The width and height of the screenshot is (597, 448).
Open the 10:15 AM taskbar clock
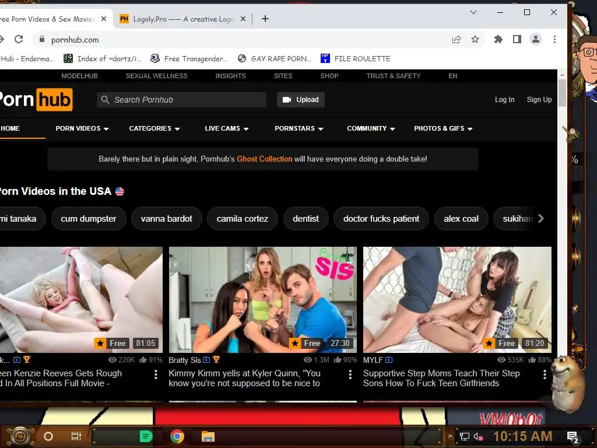pyautogui.click(x=522, y=436)
